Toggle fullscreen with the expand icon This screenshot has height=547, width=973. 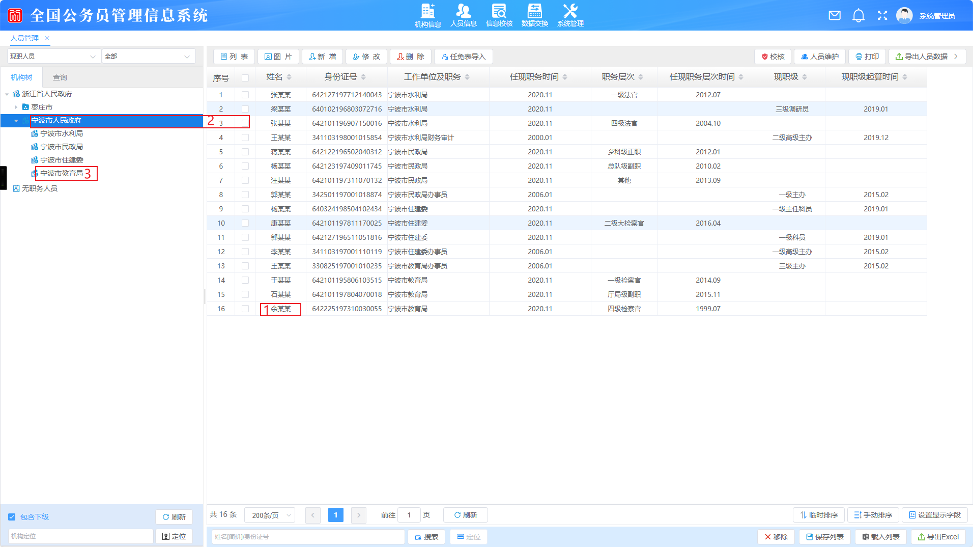(882, 15)
